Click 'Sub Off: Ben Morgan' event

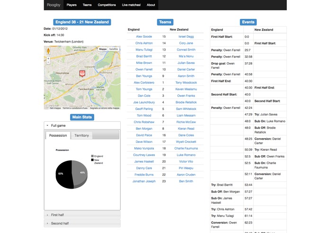click(225, 191)
